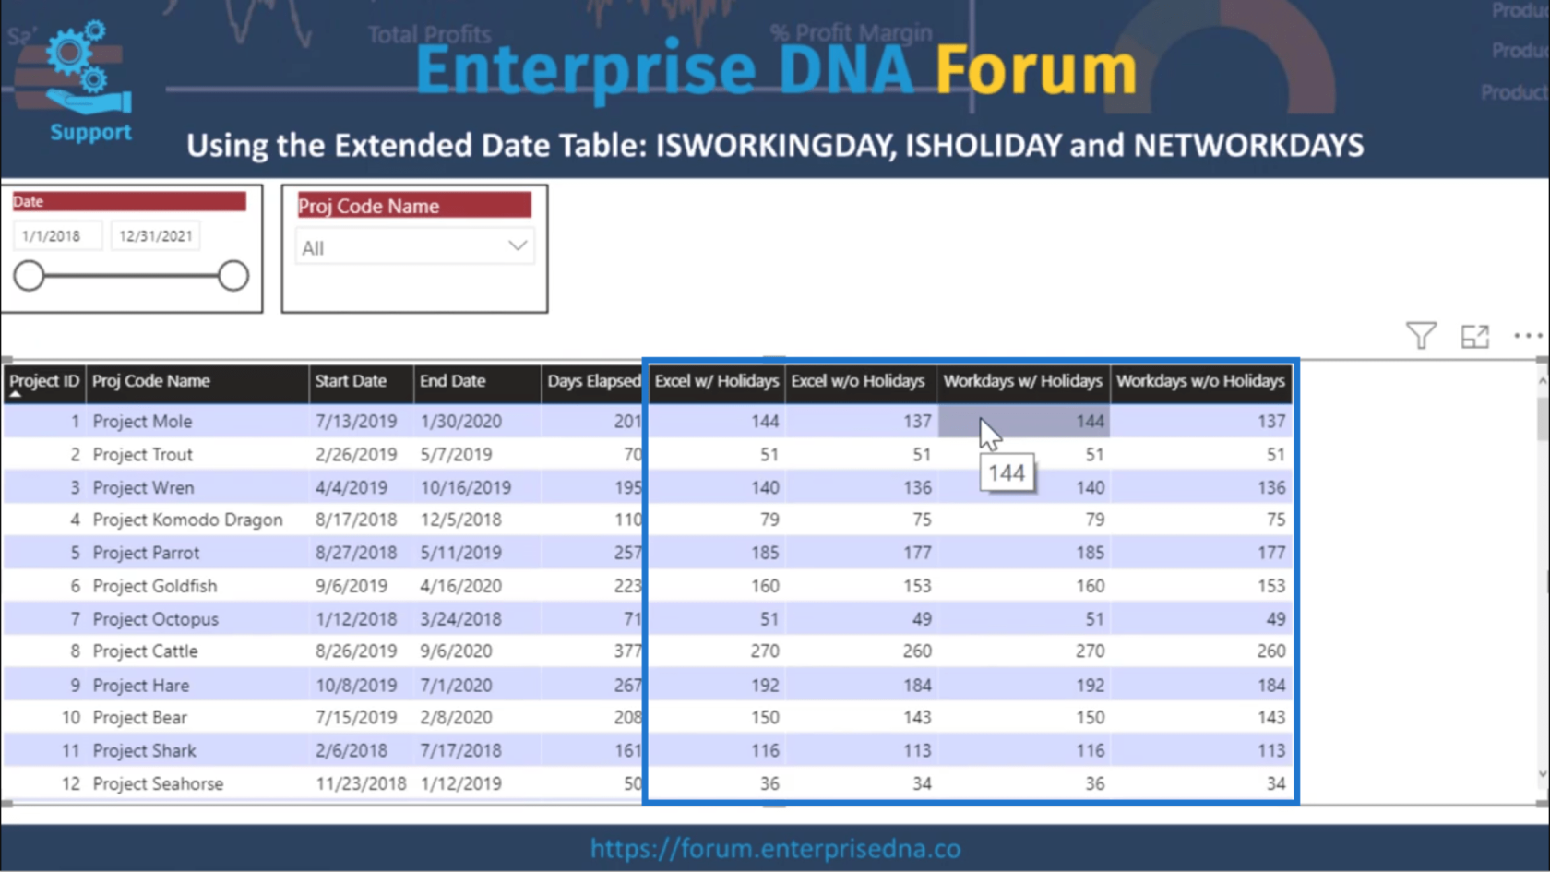Click Excel w/ Holidays value 192

click(x=765, y=686)
